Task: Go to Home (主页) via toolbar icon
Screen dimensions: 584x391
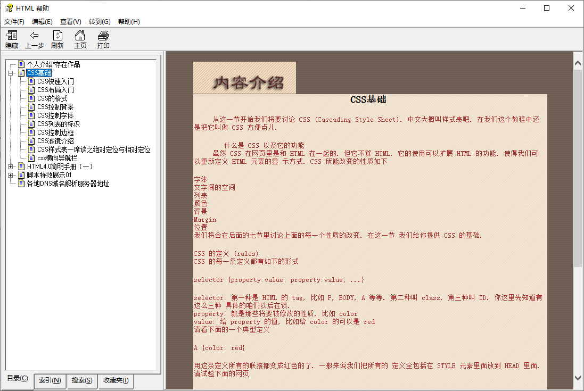Action: click(x=80, y=36)
